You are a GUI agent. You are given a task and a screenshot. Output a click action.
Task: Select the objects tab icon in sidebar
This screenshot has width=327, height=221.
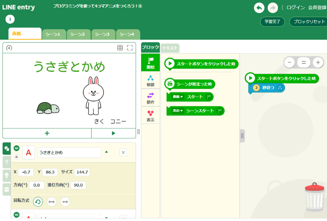coord(7,149)
